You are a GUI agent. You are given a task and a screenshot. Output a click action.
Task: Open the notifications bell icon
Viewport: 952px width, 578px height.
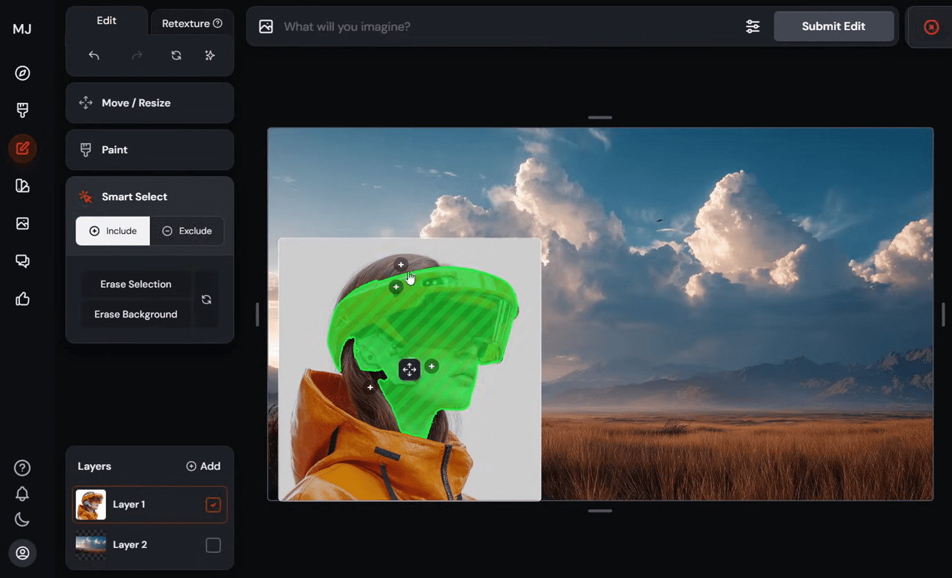(22, 494)
